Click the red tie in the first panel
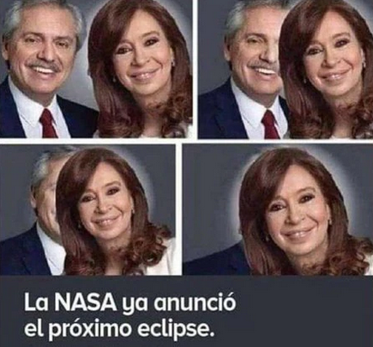Viewport: 373px width, 347px height. coord(49,123)
